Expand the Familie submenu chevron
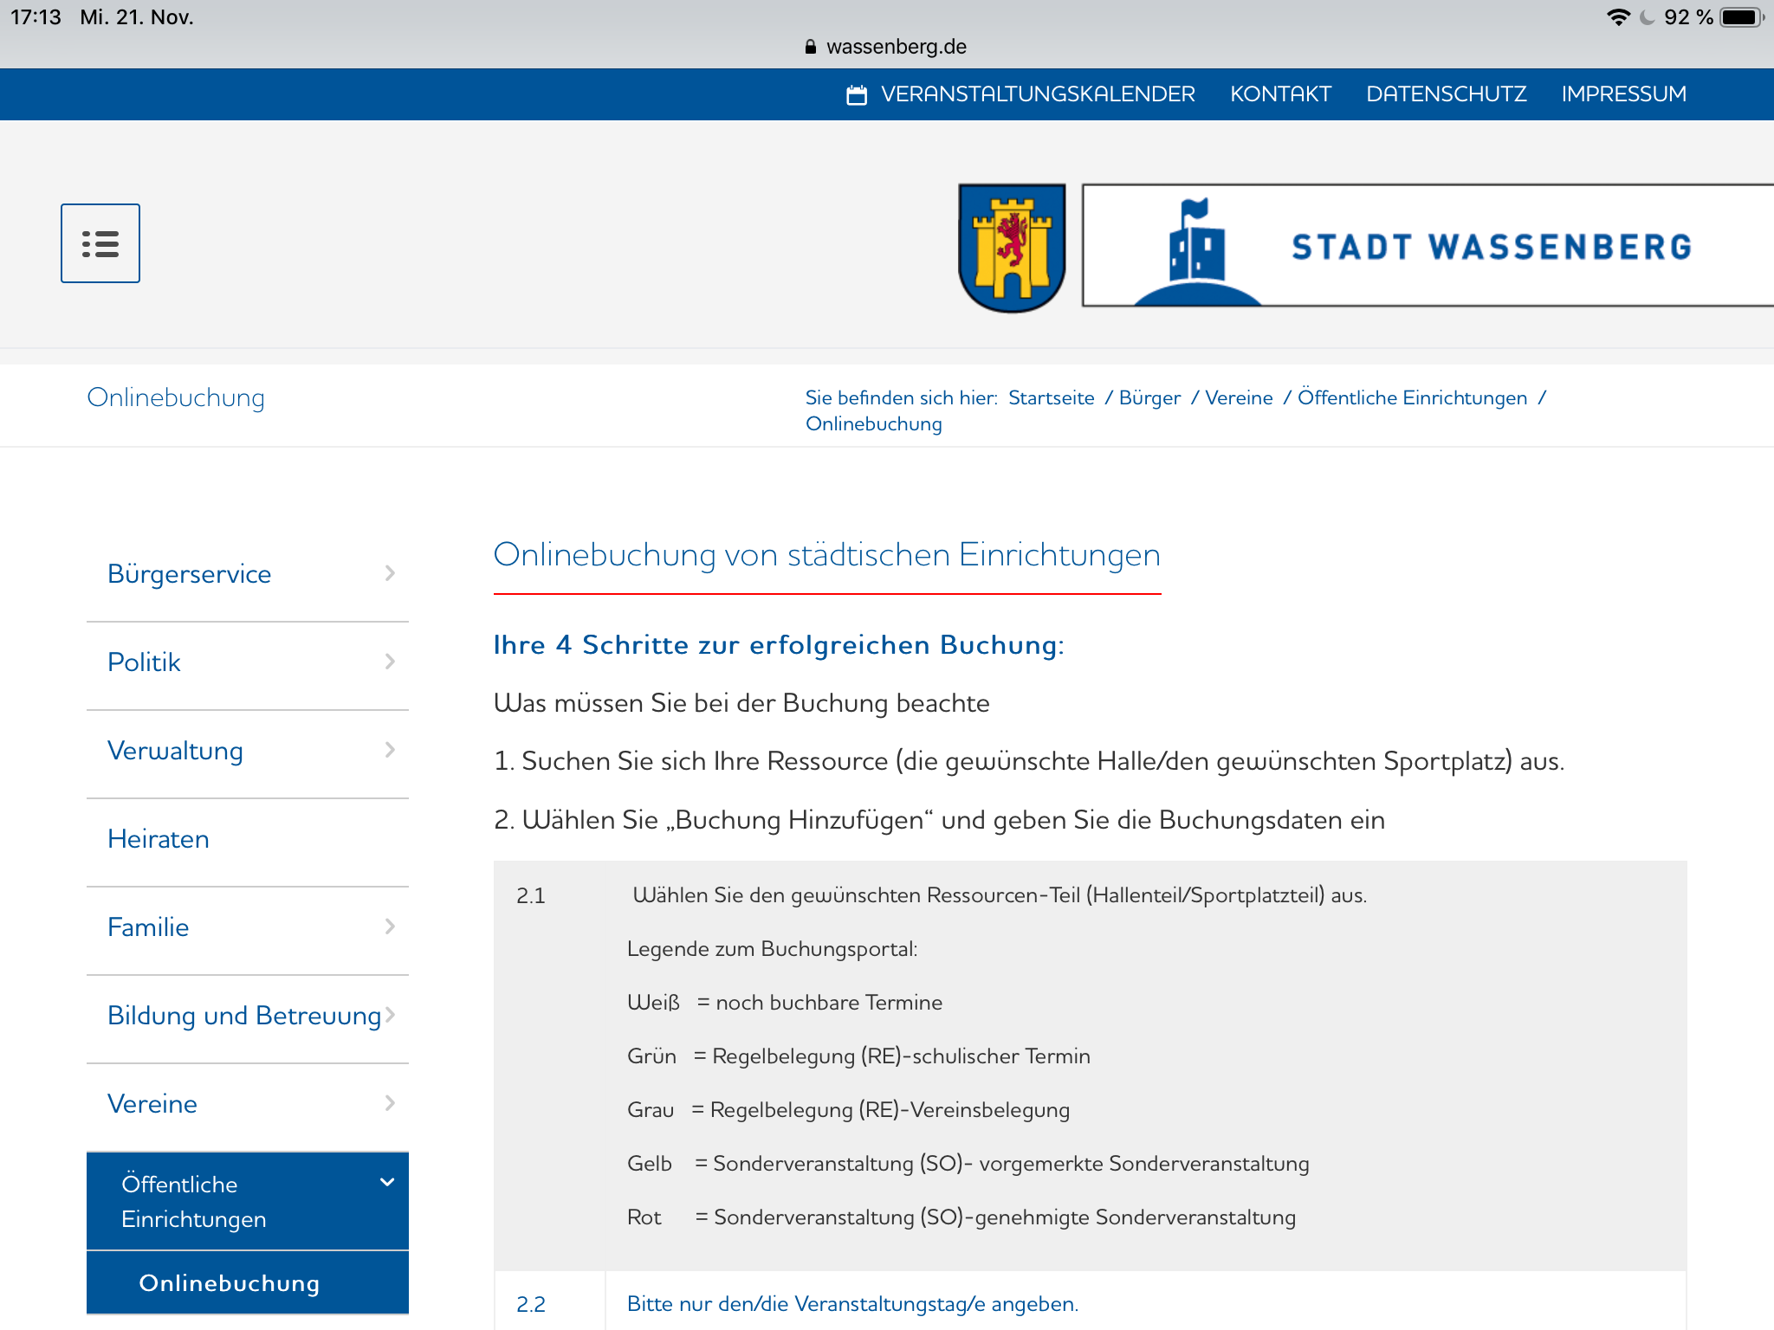Screen dimensions: 1774x1330 (x=390, y=926)
